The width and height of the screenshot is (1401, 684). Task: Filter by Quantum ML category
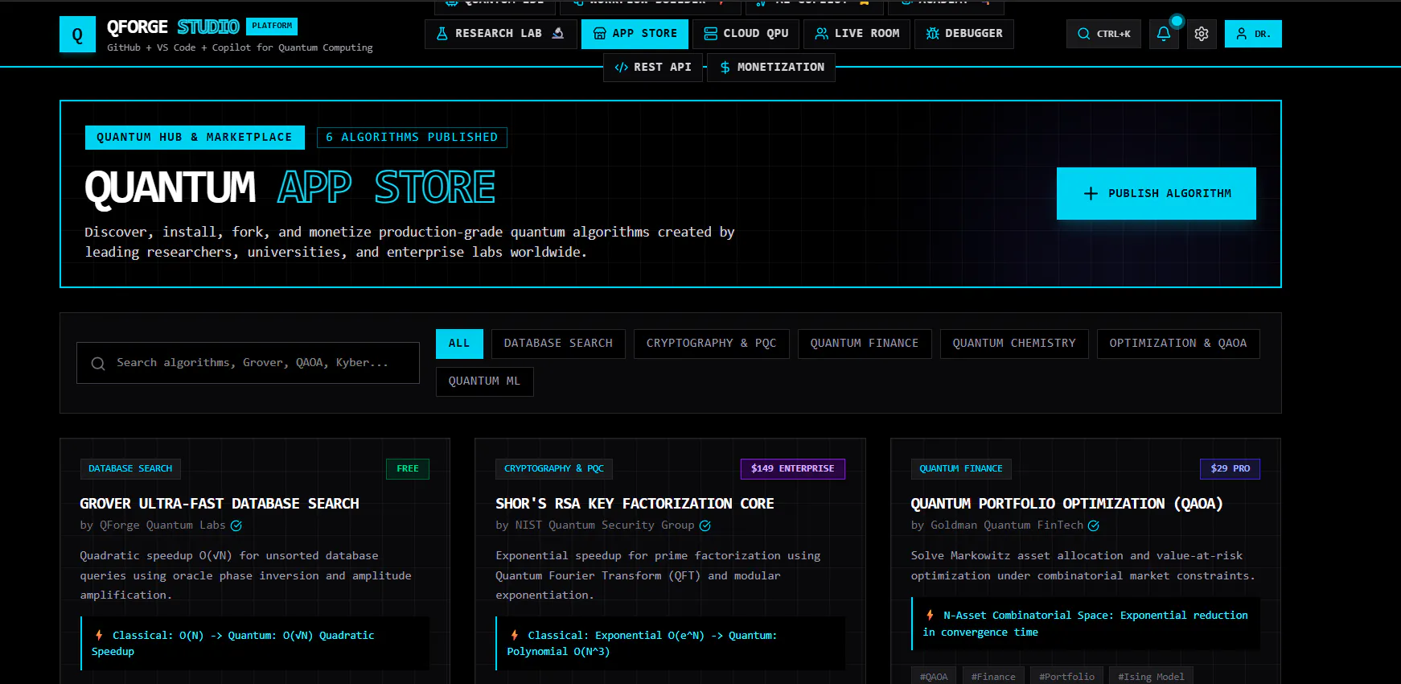[x=484, y=381]
